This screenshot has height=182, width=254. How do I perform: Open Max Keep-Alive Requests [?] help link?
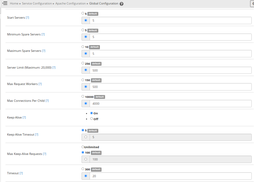point(44,154)
